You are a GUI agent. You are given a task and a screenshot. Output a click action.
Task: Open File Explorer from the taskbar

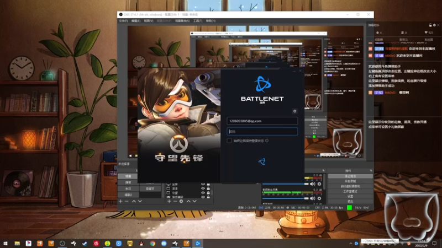17,243
